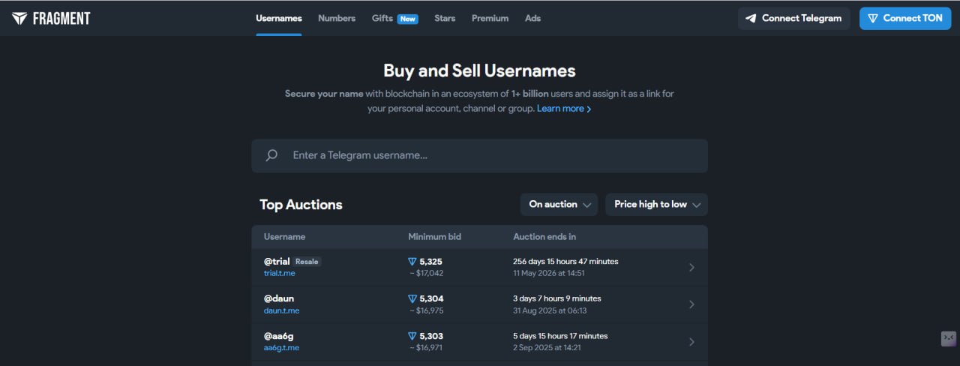Click the New badge next to Gifts
960x366 pixels.
pyautogui.click(x=408, y=19)
